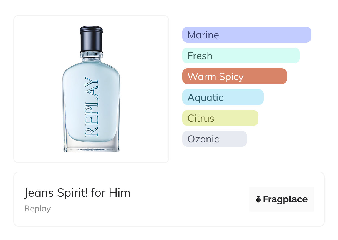Click the black cap of the bottle
Viewport: 338px width, 240px height.
[x=91, y=39]
